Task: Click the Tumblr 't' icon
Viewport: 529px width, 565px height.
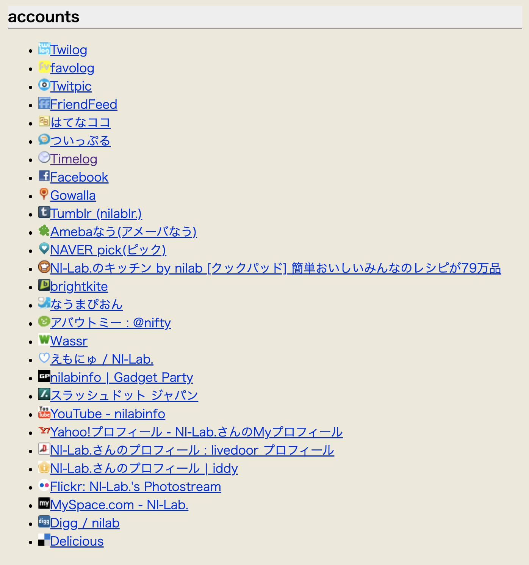Action: point(44,212)
